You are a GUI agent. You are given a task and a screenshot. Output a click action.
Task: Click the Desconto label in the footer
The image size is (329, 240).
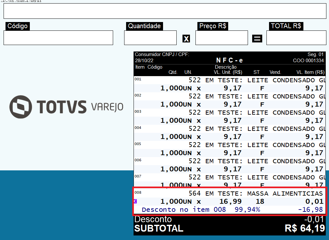click(153, 219)
